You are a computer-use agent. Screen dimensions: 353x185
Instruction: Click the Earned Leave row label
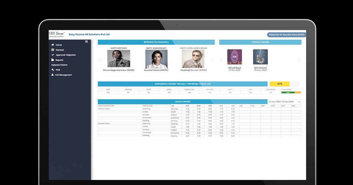pyautogui.click(x=104, y=124)
